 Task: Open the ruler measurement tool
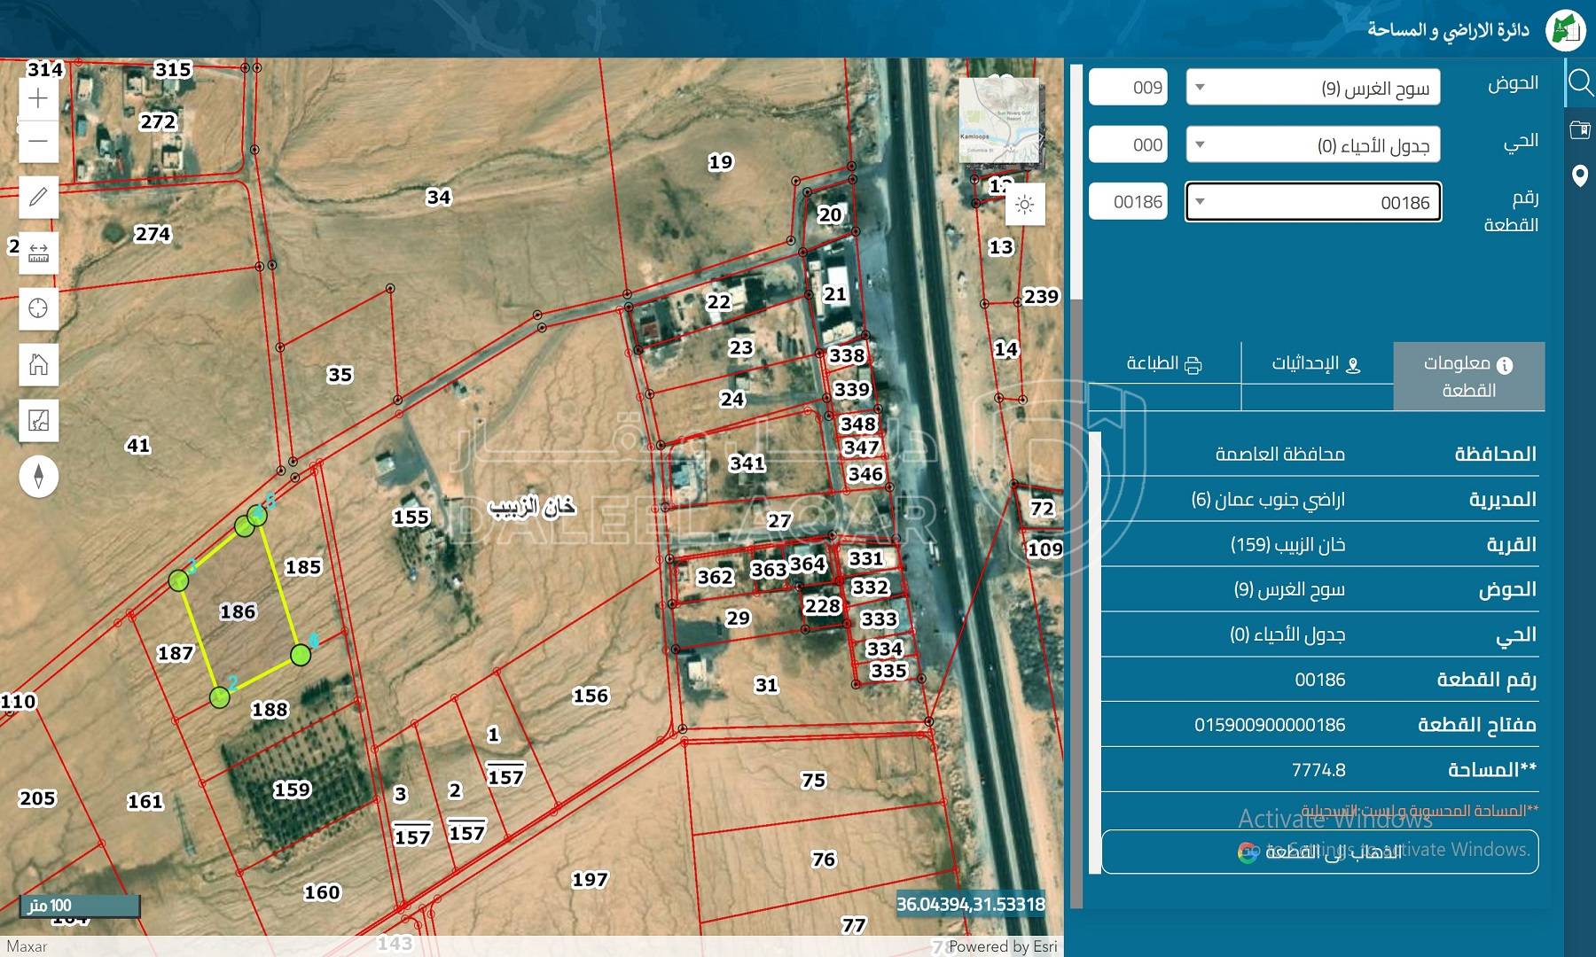(38, 253)
